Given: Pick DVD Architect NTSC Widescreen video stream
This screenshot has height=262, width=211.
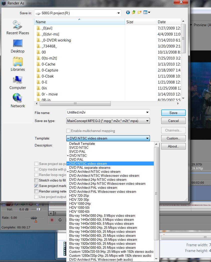Looking at the screenshot, I should 110,175.
